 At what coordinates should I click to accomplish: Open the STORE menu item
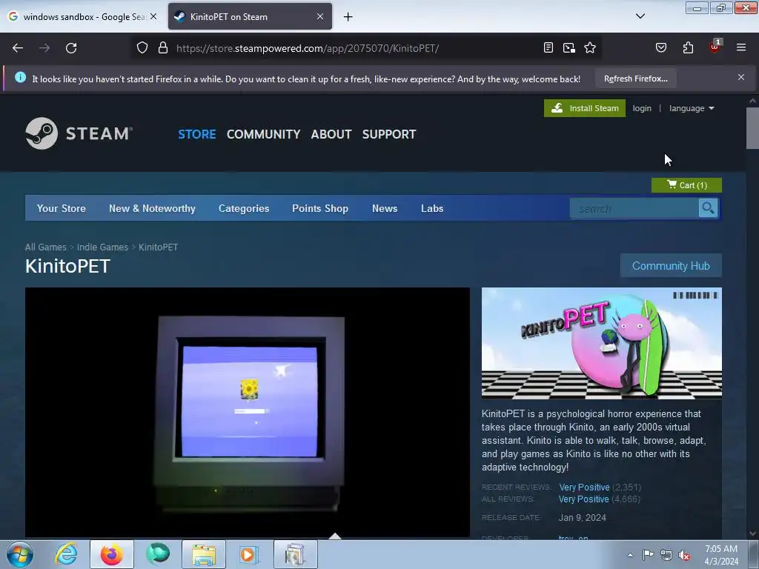click(x=197, y=134)
